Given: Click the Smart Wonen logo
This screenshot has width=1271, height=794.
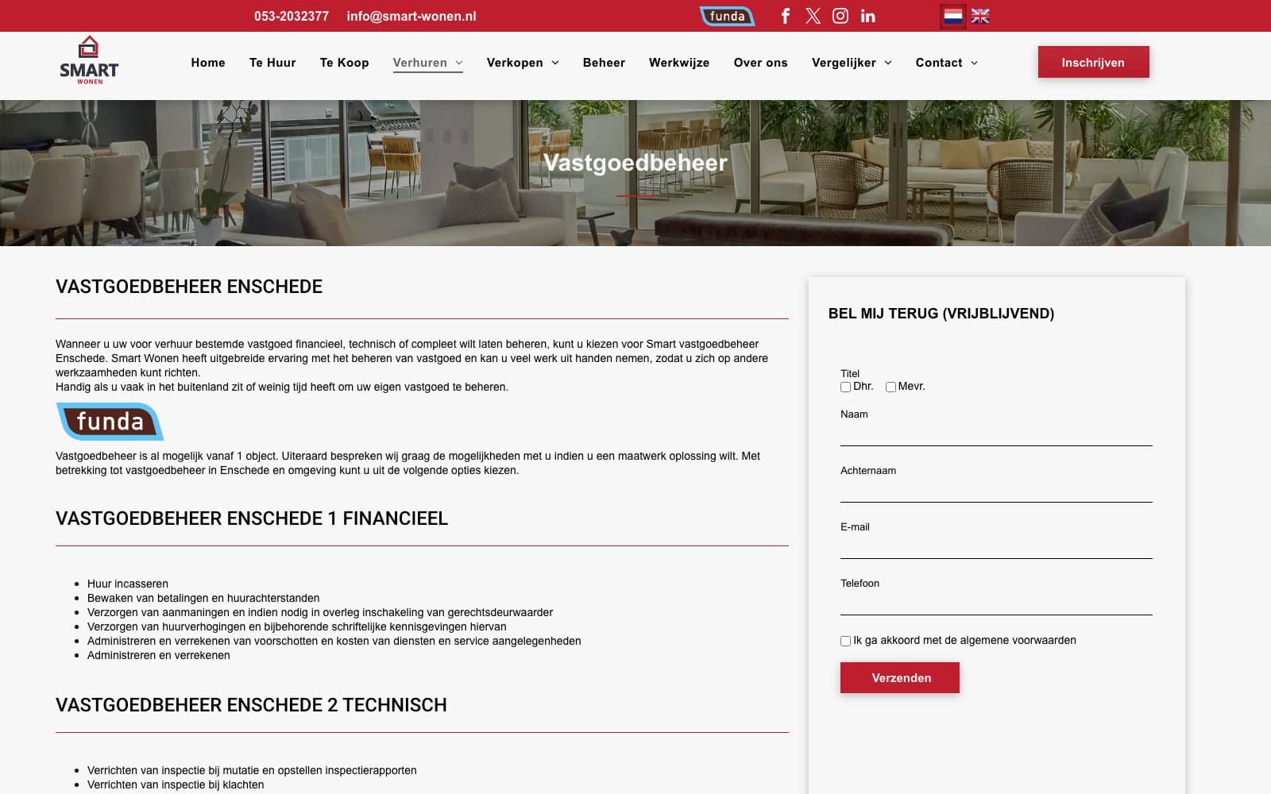Looking at the screenshot, I should coord(89,60).
